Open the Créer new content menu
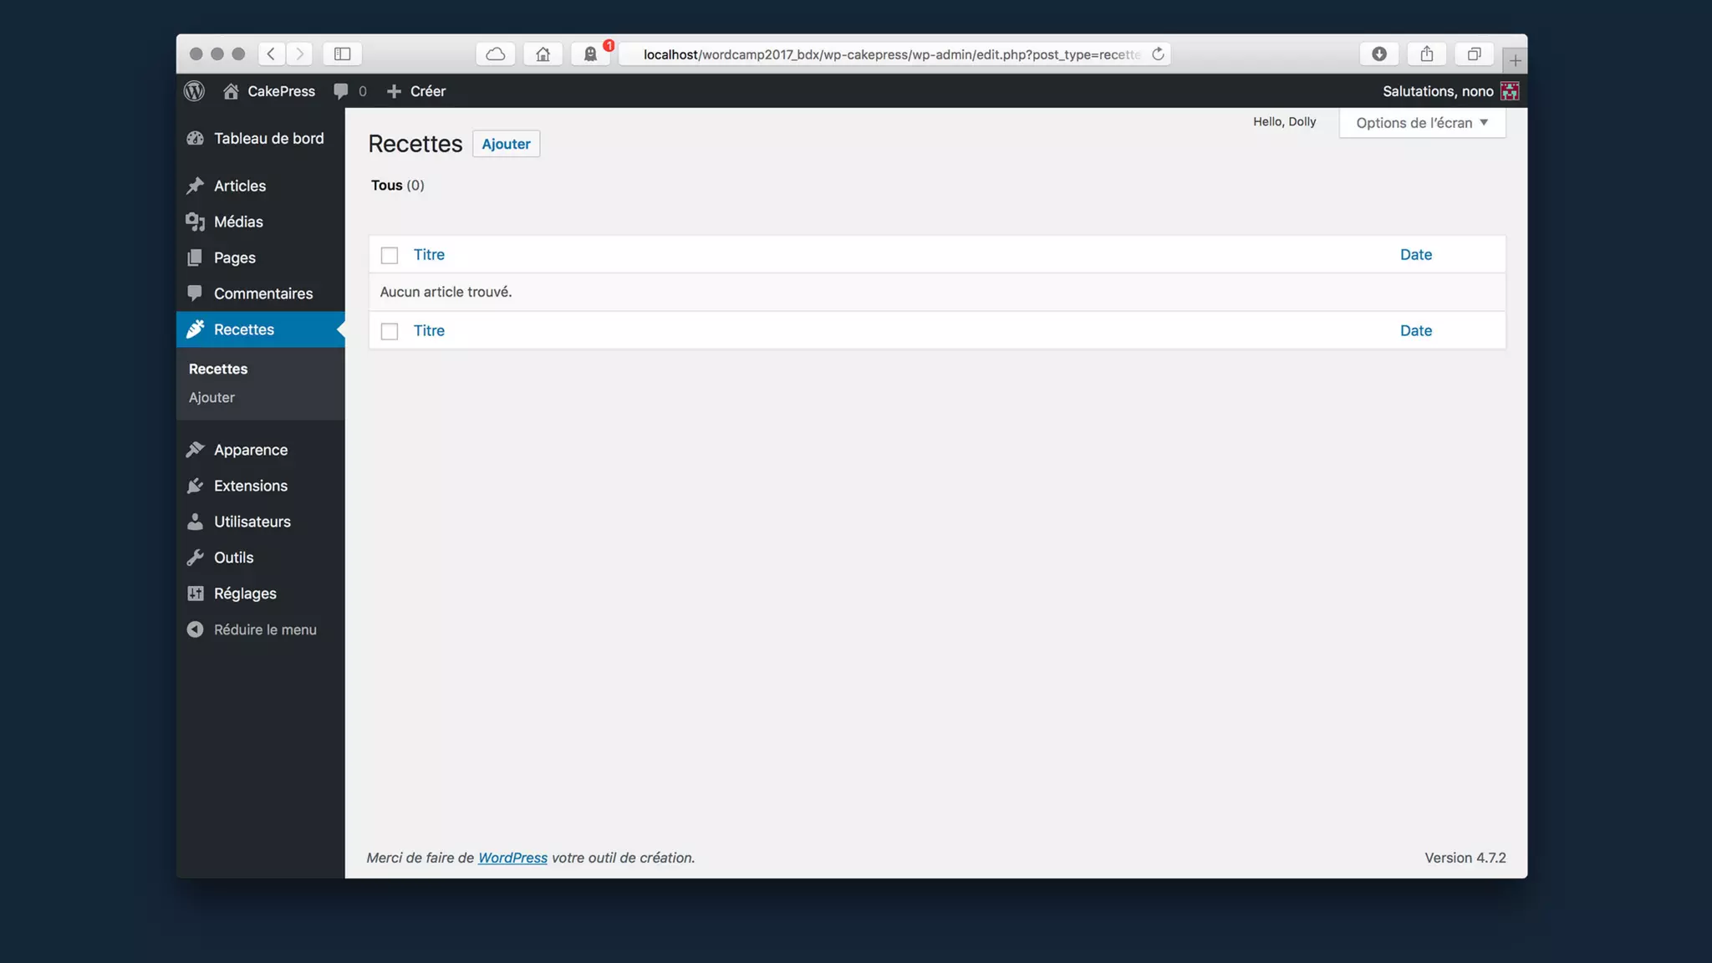The image size is (1712, 963). (416, 91)
